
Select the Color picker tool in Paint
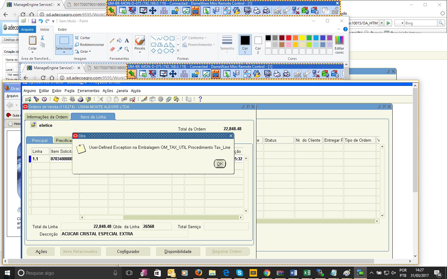pyautogui.click(x=120, y=49)
